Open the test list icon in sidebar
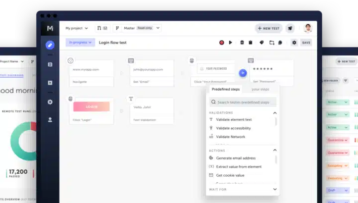 (x=50, y=64)
